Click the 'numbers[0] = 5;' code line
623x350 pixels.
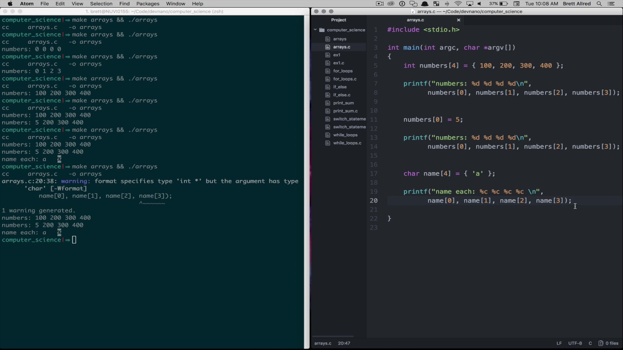[433, 120]
